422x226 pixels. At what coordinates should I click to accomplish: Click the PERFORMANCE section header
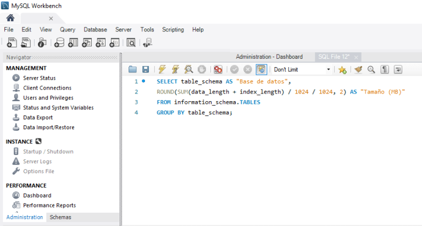pyautogui.click(x=26, y=186)
